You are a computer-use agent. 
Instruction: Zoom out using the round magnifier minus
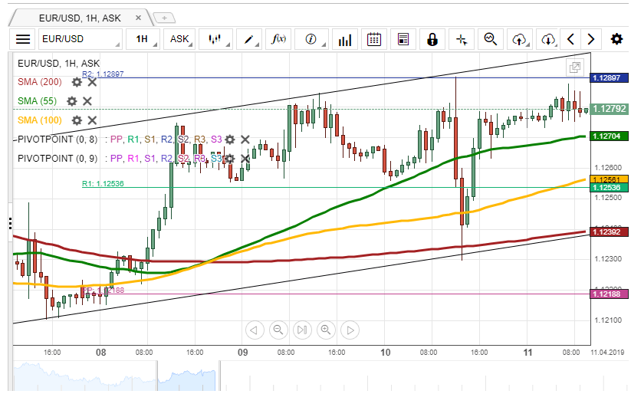point(278,330)
